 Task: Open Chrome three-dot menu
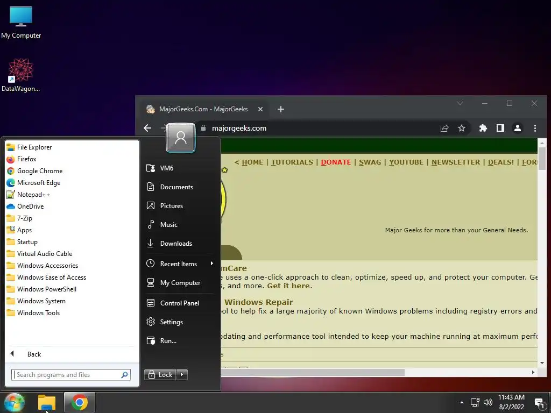(x=535, y=128)
